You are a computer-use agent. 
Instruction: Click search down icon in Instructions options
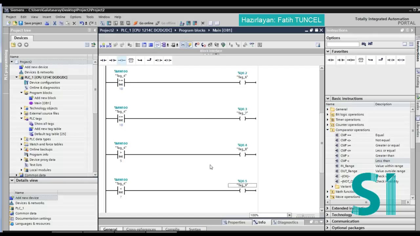(364, 44)
